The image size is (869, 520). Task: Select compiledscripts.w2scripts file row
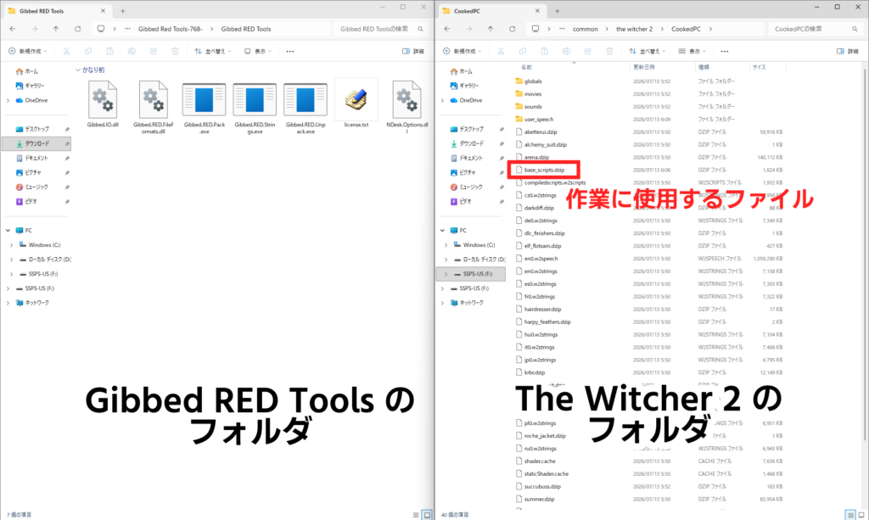[648, 182]
